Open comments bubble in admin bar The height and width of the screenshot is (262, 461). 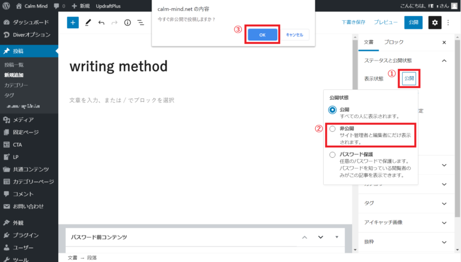[59, 6]
